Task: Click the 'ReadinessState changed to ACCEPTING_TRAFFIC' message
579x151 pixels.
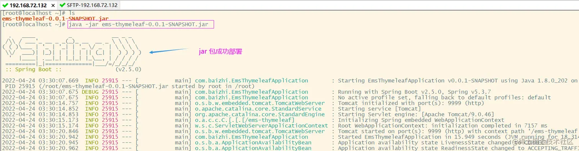Action: (458, 148)
